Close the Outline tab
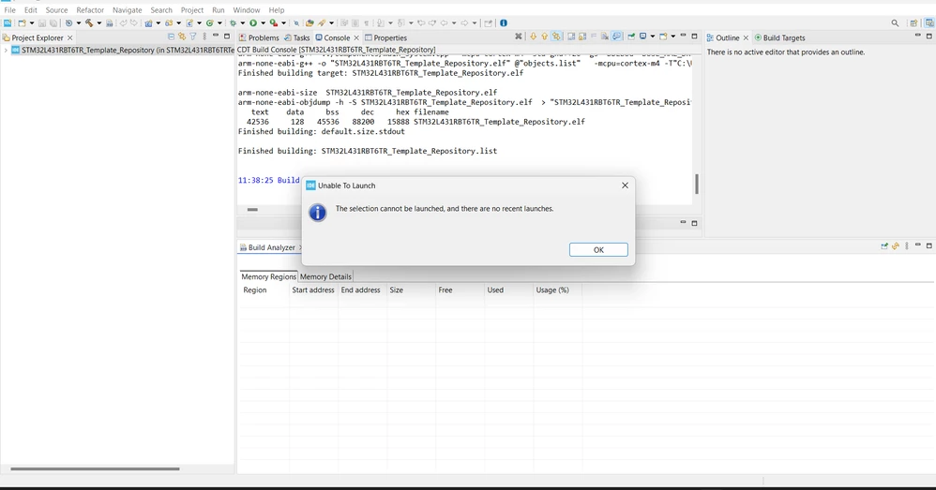936x490 pixels. [746, 37]
